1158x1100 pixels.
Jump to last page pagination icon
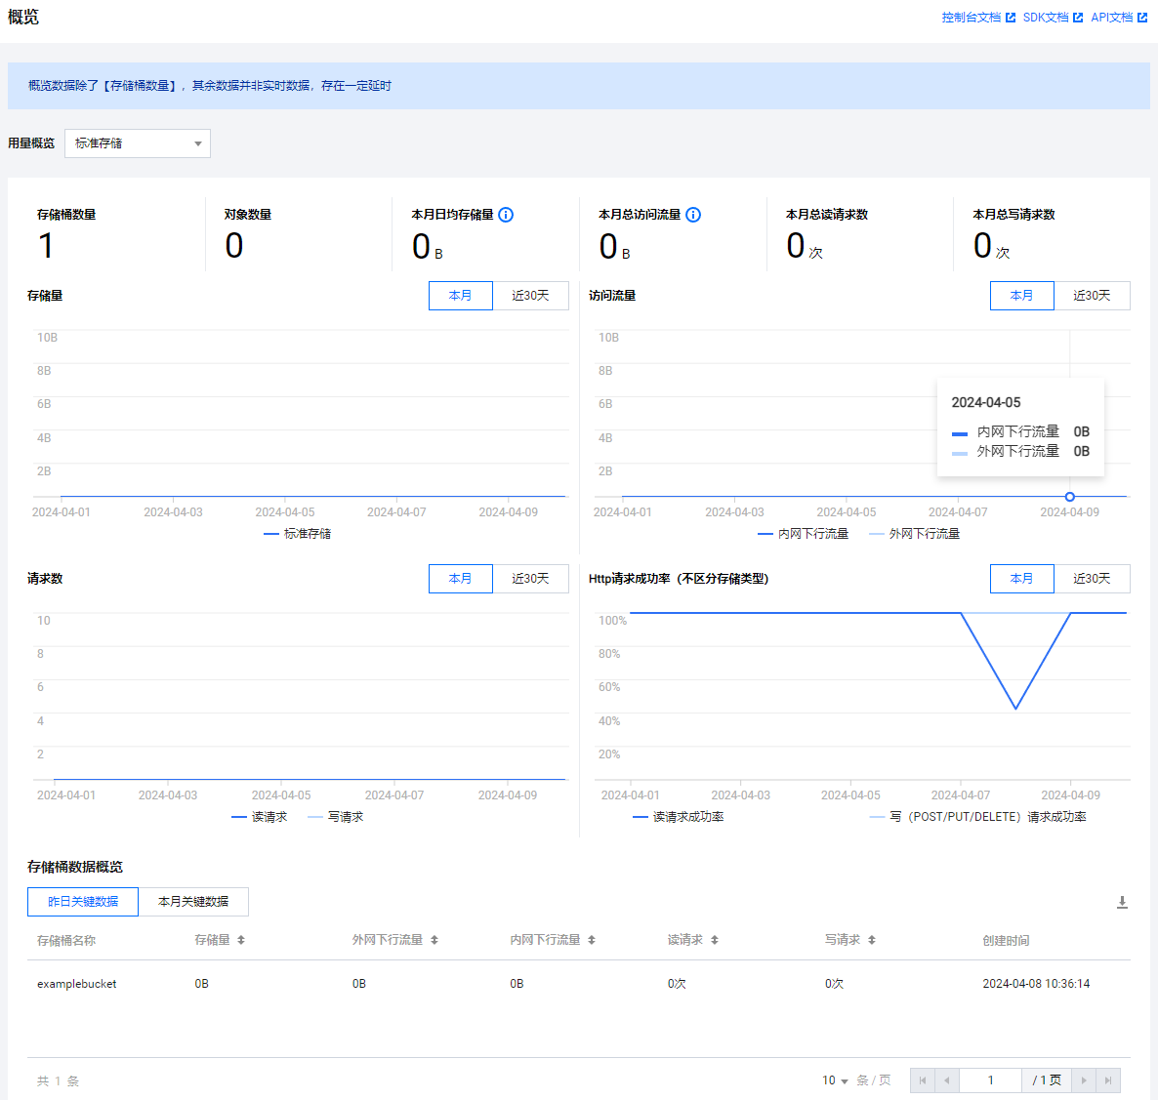pos(1108,1080)
